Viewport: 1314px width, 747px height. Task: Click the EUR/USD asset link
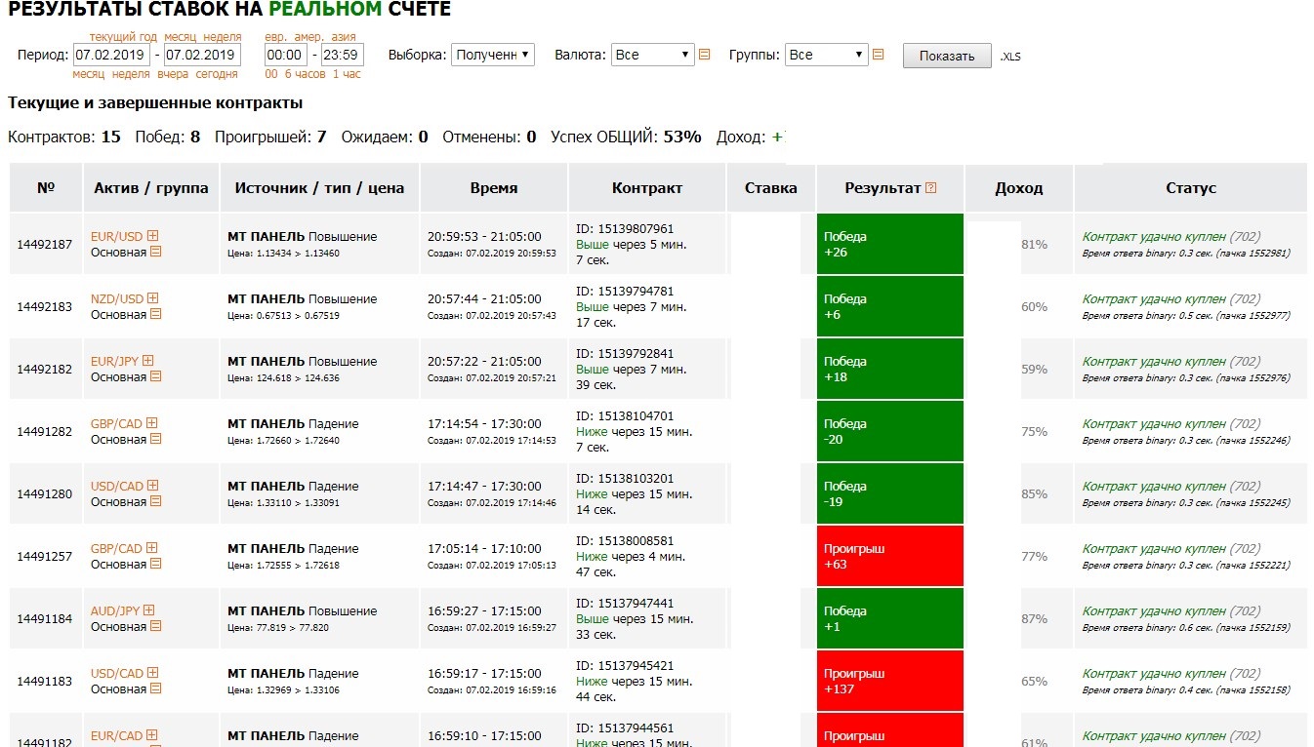point(116,236)
